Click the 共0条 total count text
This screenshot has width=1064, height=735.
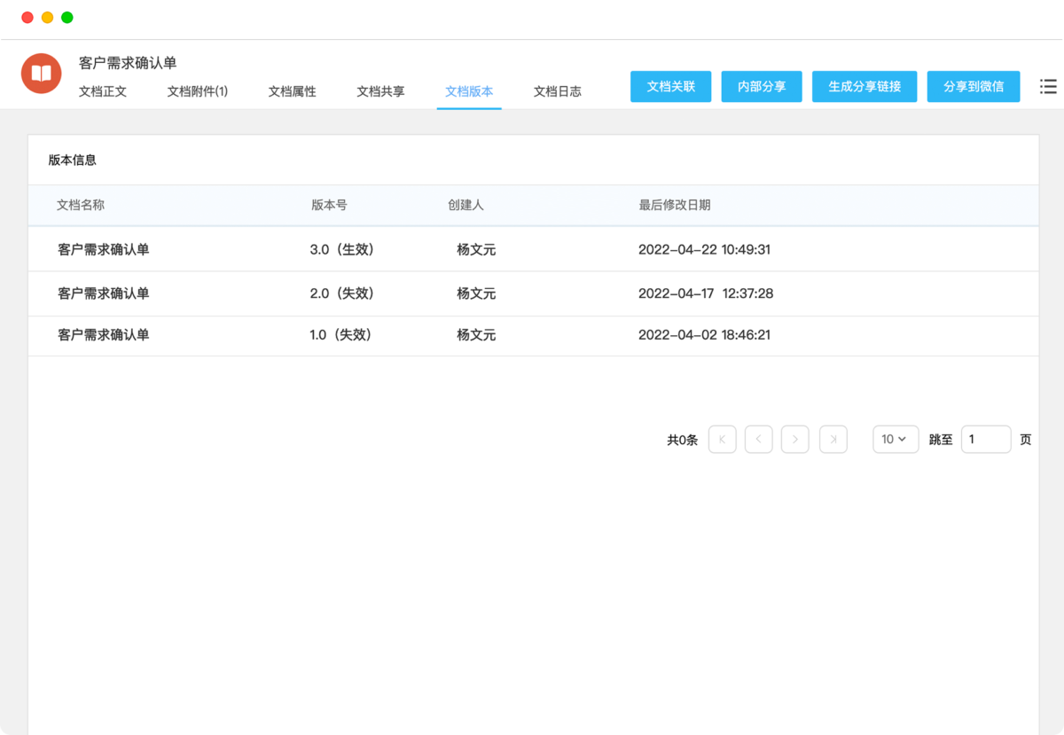click(x=683, y=440)
